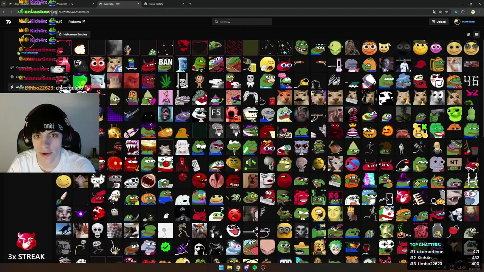
Task: Select the red cap emote
Action: [420, 64]
